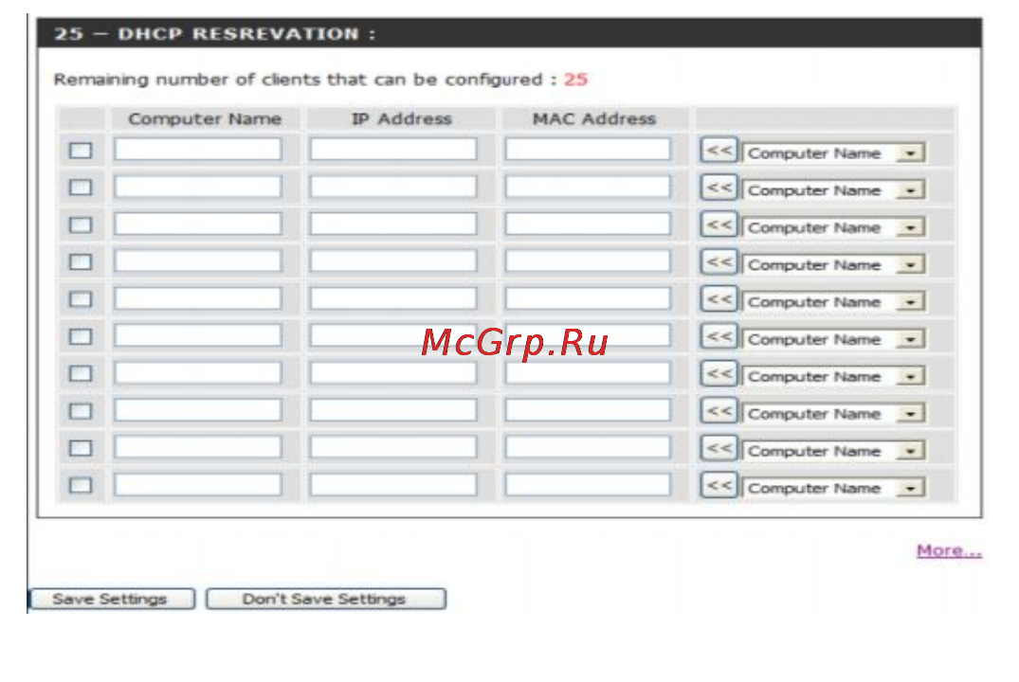Tick the first row's enable checkbox
Image resolution: width=1019 pixels, height=682 pixels.
pos(81,151)
